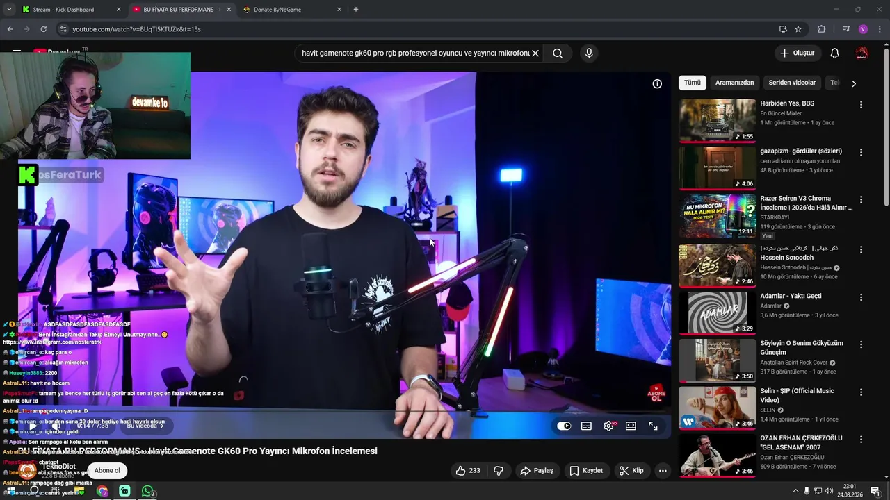Open the account avatar menu
890x500 pixels.
point(862,53)
